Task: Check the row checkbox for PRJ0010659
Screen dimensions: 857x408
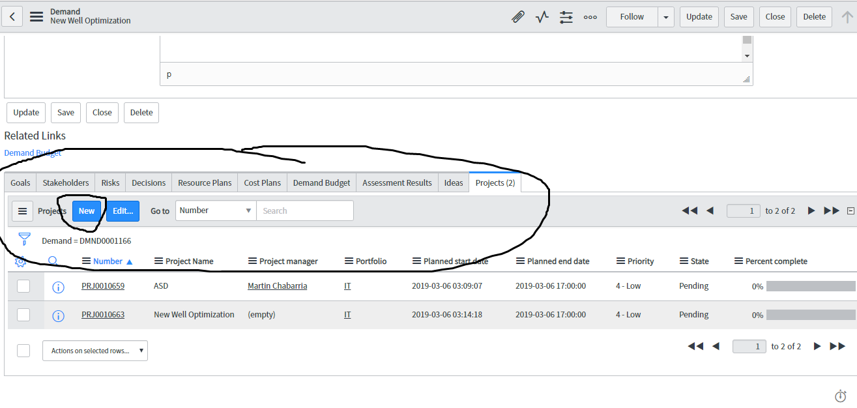Action: (x=23, y=286)
